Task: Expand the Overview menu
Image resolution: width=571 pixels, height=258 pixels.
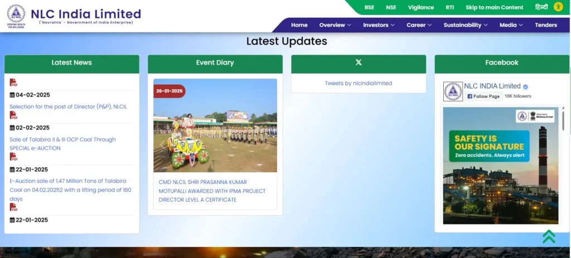Action: click(335, 25)
